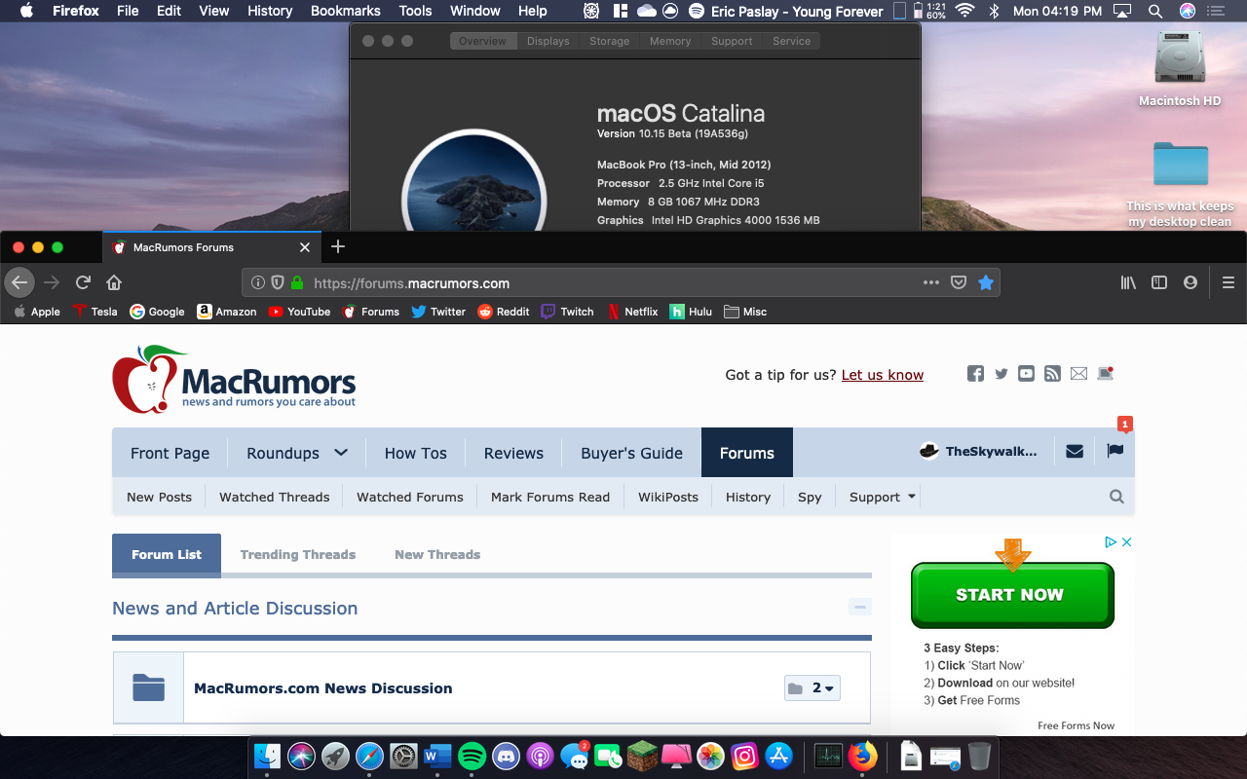Open Firefox hamburger menu
The image size is (1247, 779).
click(1228, 282)
